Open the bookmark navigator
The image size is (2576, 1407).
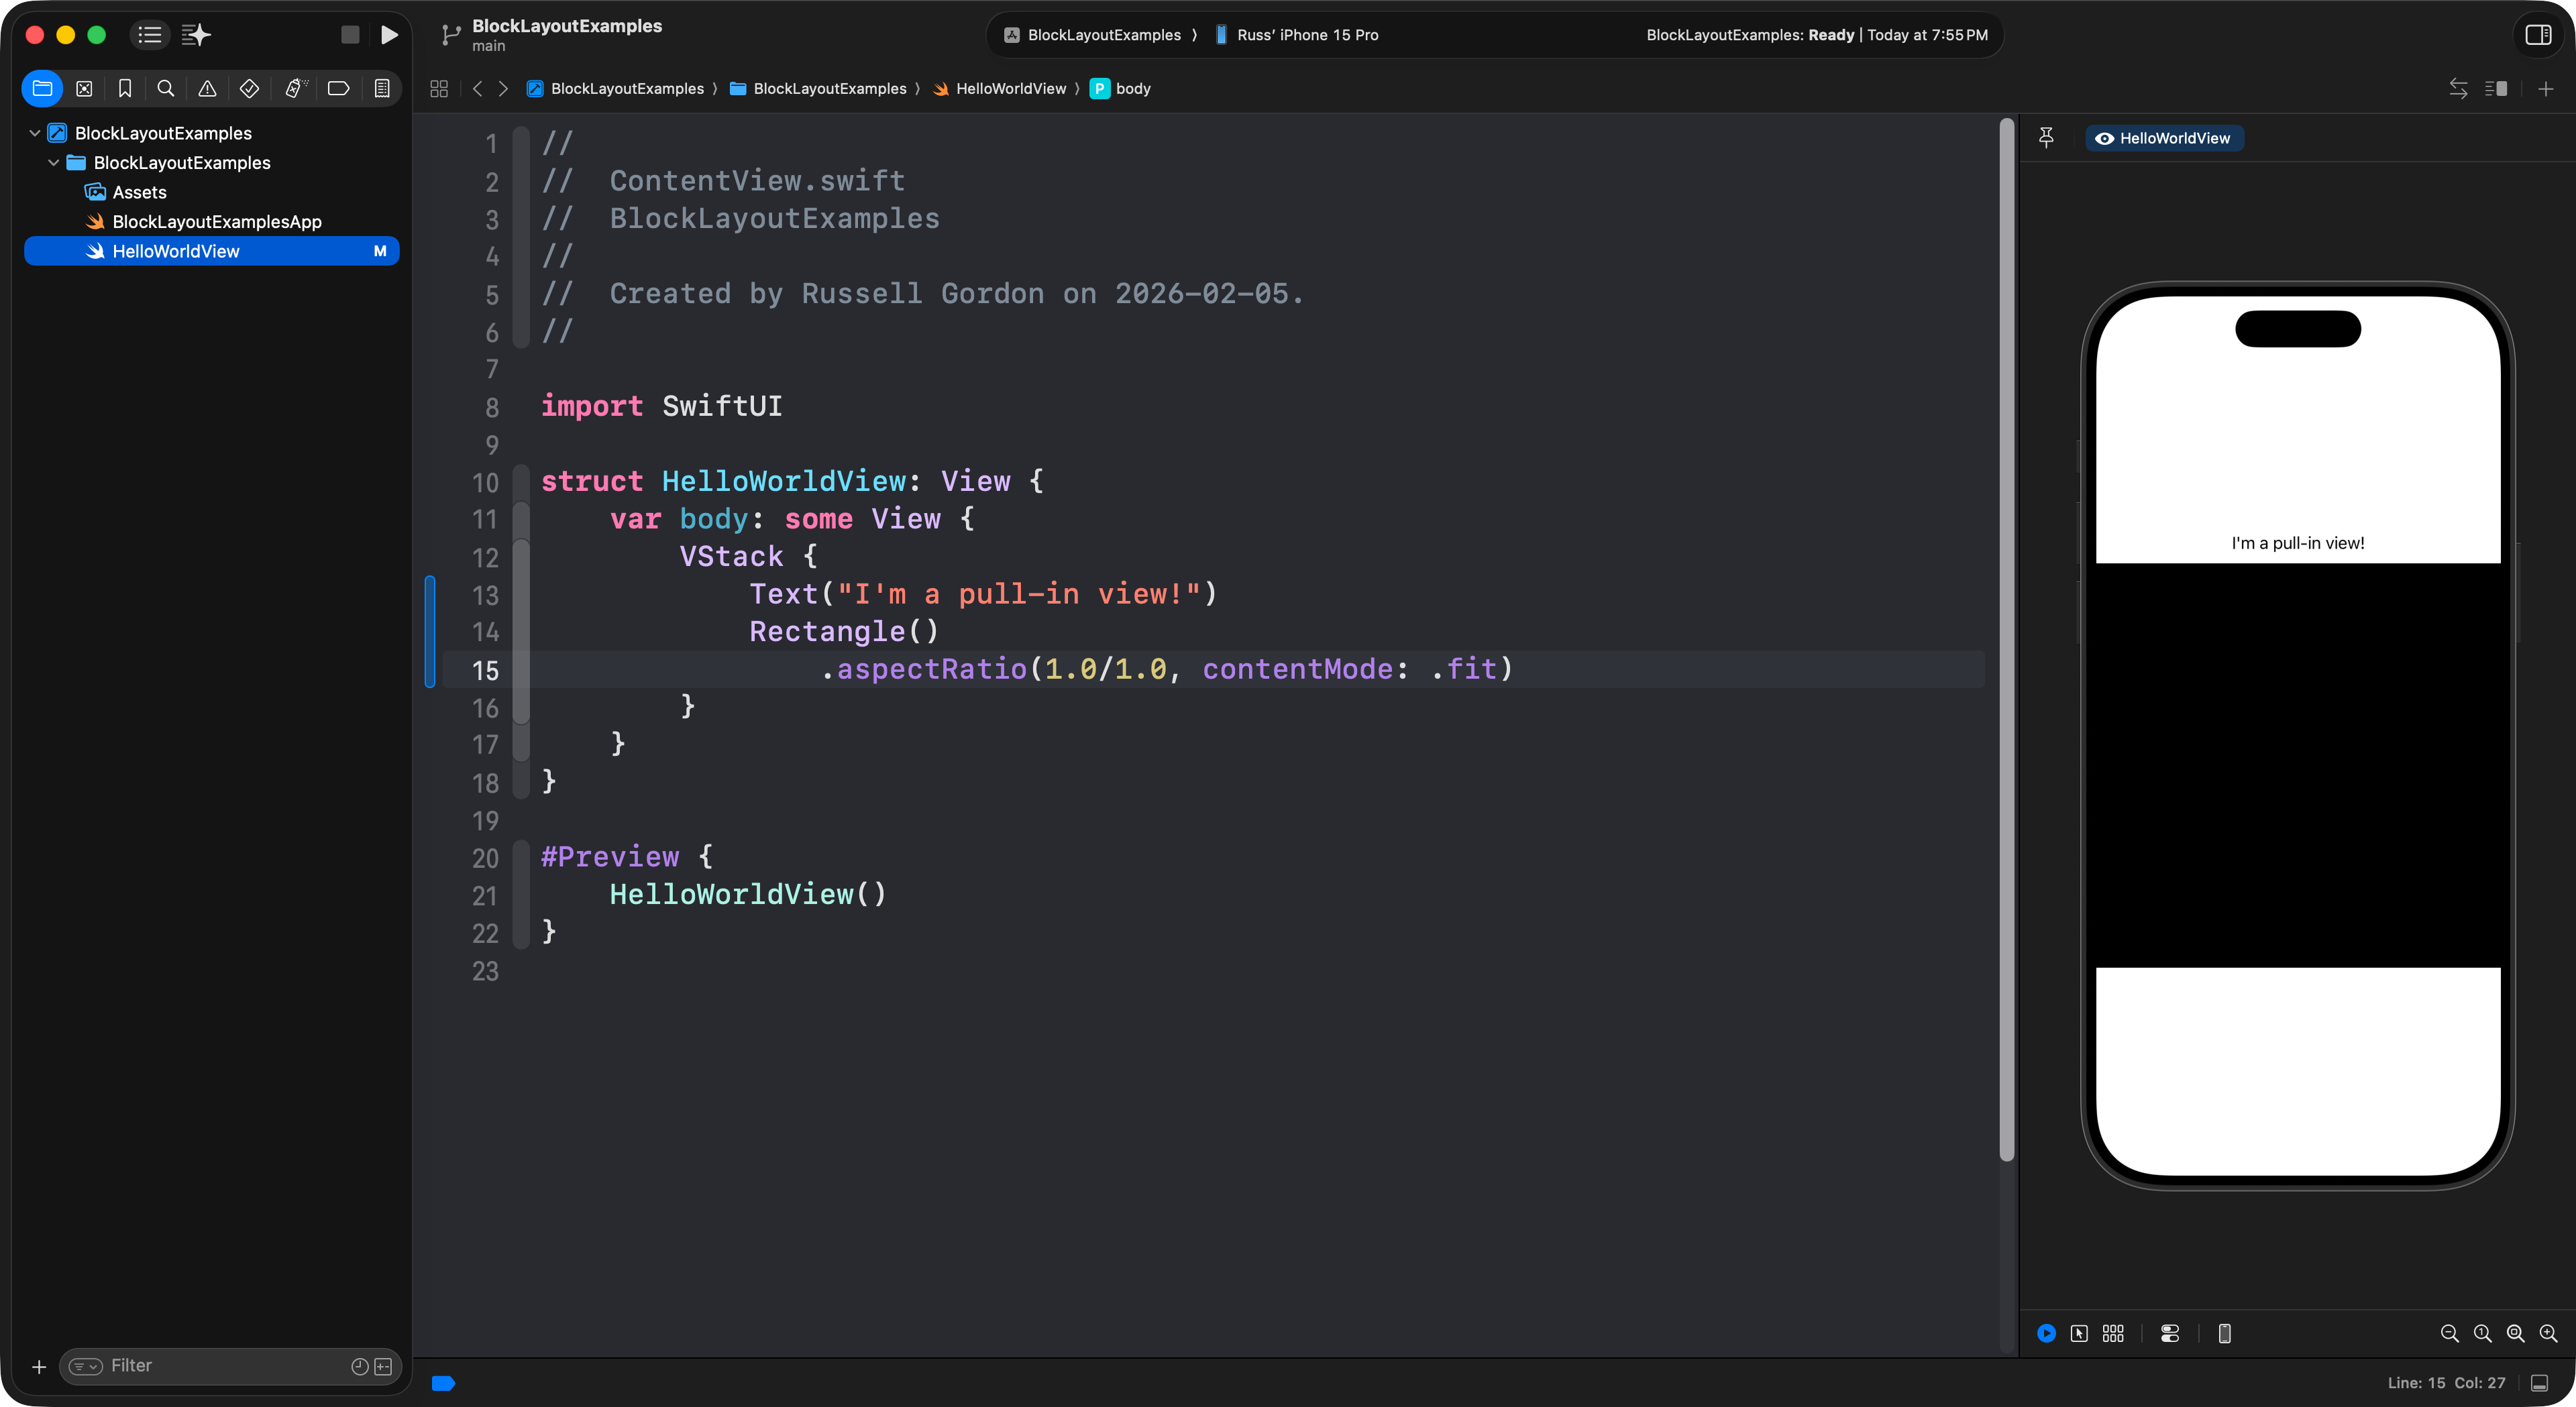(125, 89)
